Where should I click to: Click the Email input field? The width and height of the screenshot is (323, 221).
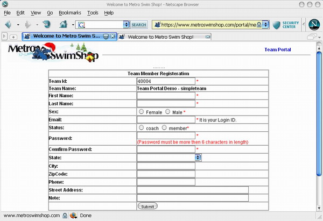pos(166,119)
